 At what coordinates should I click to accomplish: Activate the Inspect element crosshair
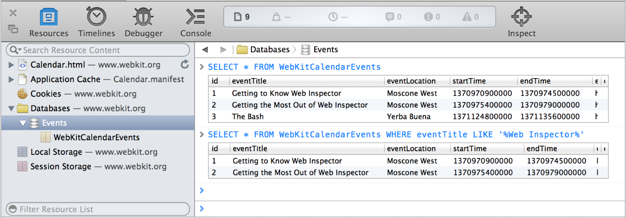(x=521, y=22)
